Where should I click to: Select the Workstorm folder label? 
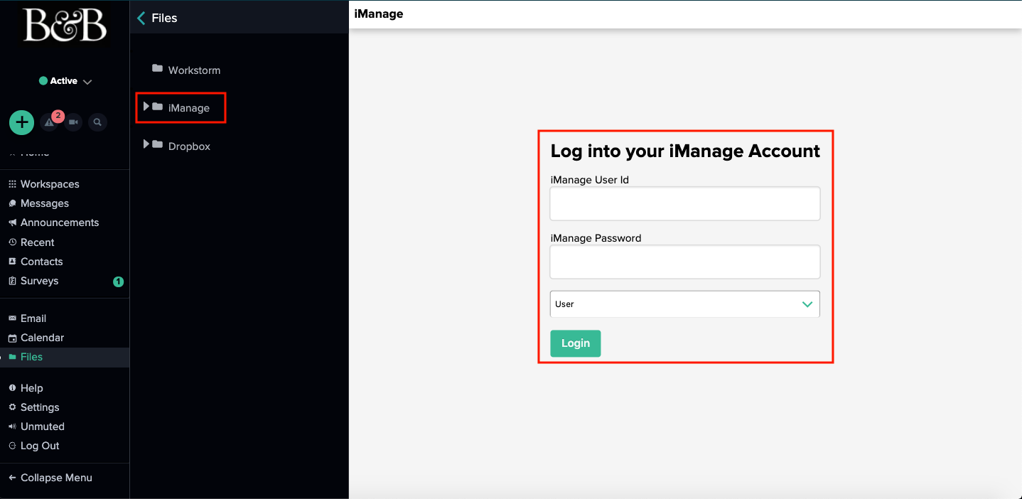tap(194, 70)
